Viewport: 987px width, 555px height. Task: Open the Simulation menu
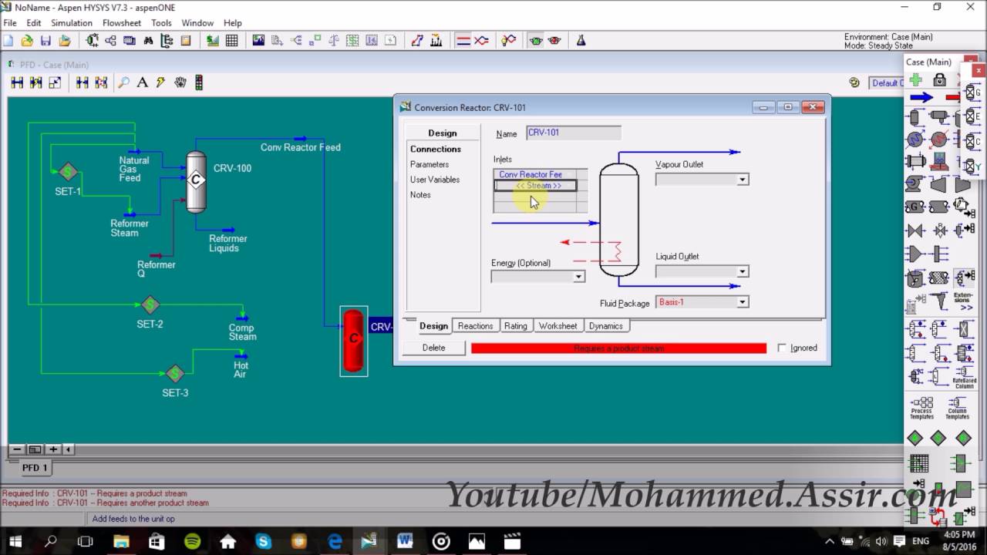pyautogui.click(x=72, y=23)
